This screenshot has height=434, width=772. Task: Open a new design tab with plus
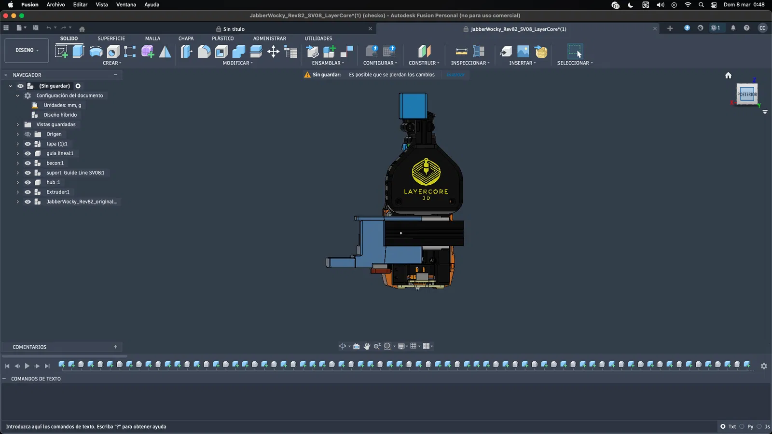coord(670,28)
